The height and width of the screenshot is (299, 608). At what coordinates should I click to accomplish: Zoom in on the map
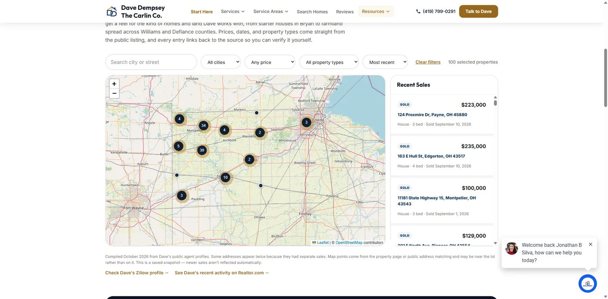coord(114,84)
